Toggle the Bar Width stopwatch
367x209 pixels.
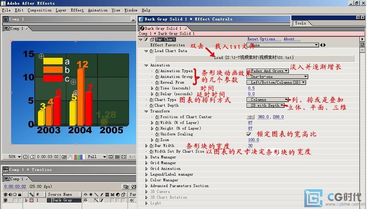tap(151, 146)
